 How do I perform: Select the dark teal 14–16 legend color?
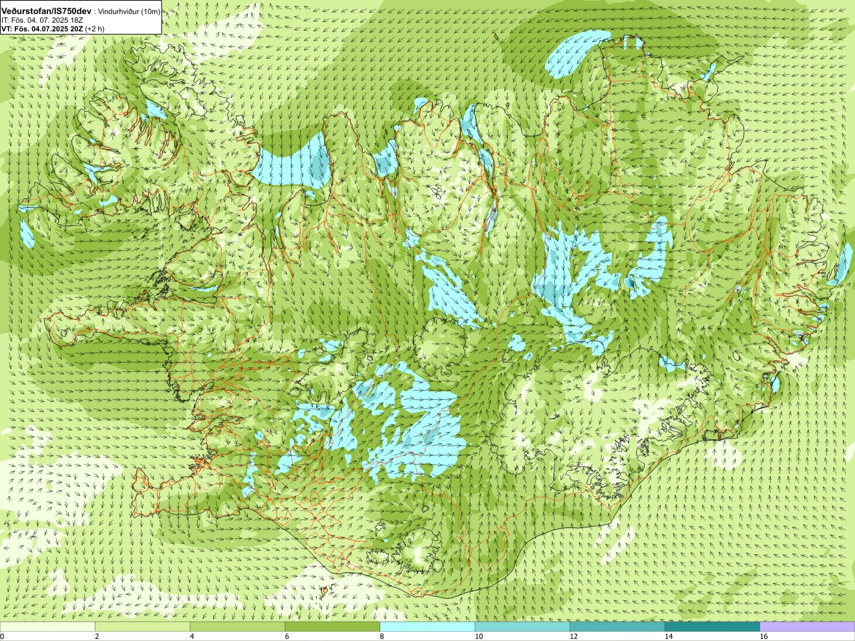(712, 627)
